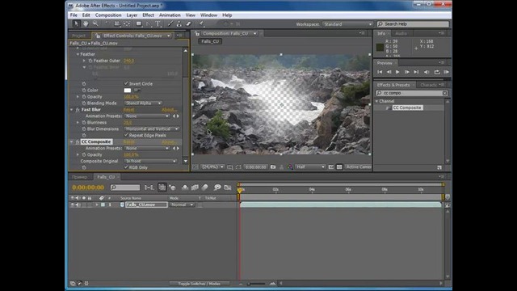
Task: Select the Zoom magnifier tool
Action: click(95, 23)
